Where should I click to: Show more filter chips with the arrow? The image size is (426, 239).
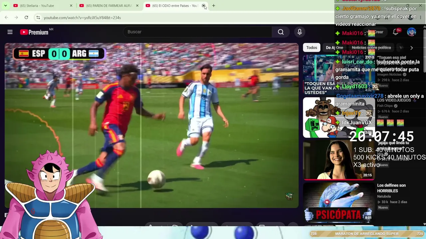click(x=411, y=48)
